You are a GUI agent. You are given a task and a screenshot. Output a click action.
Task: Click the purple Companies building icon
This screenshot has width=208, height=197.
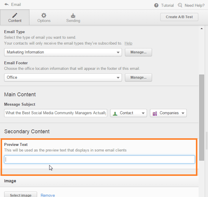[155, 113]
